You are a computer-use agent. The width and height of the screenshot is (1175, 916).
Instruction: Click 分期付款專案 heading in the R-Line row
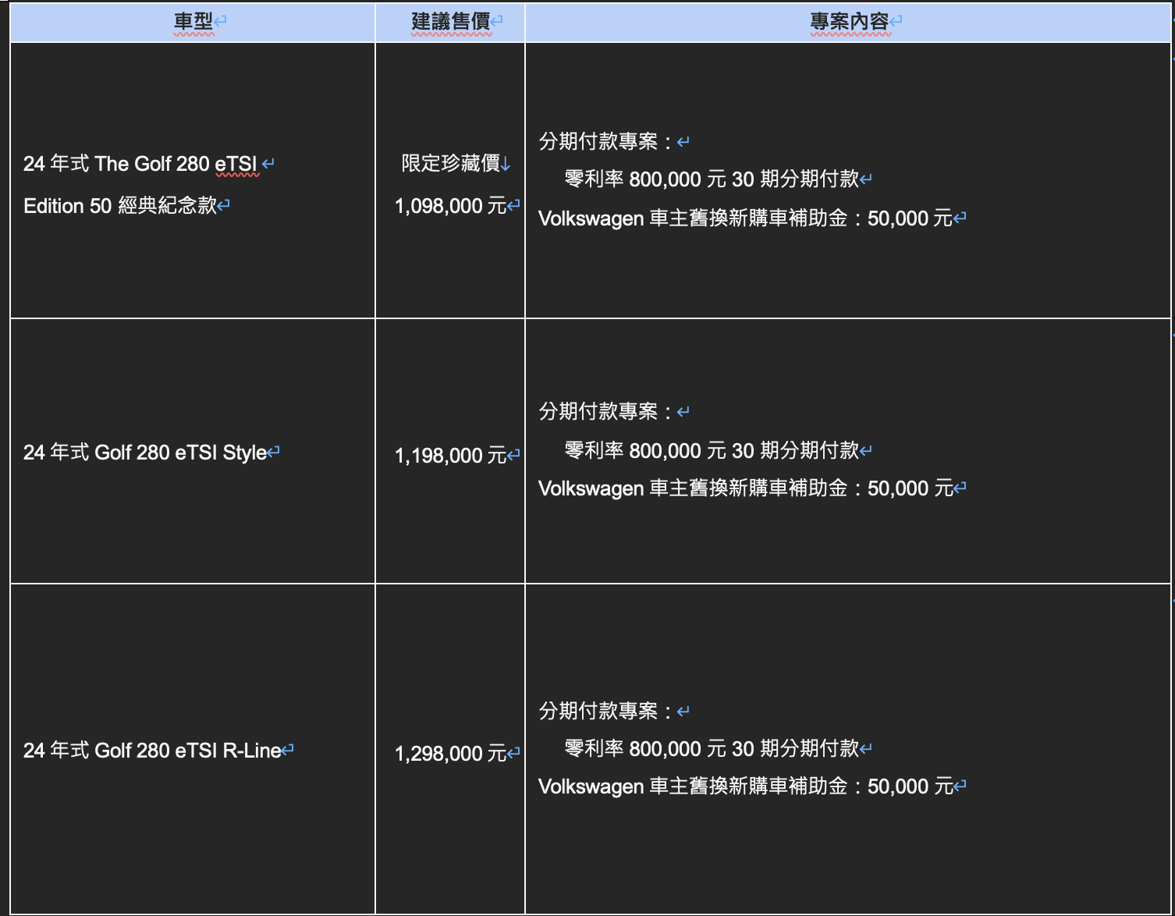click(598, 711)
